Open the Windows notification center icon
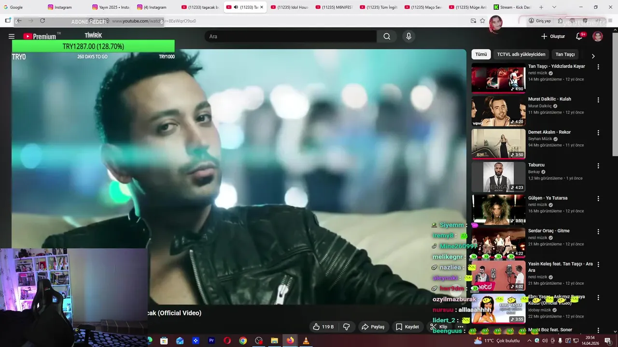This screenshot has width=618, height=347. pyautogui.click(x=608, y=340)
